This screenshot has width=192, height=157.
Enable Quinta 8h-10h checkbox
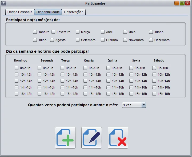click(x=108, y=68)
